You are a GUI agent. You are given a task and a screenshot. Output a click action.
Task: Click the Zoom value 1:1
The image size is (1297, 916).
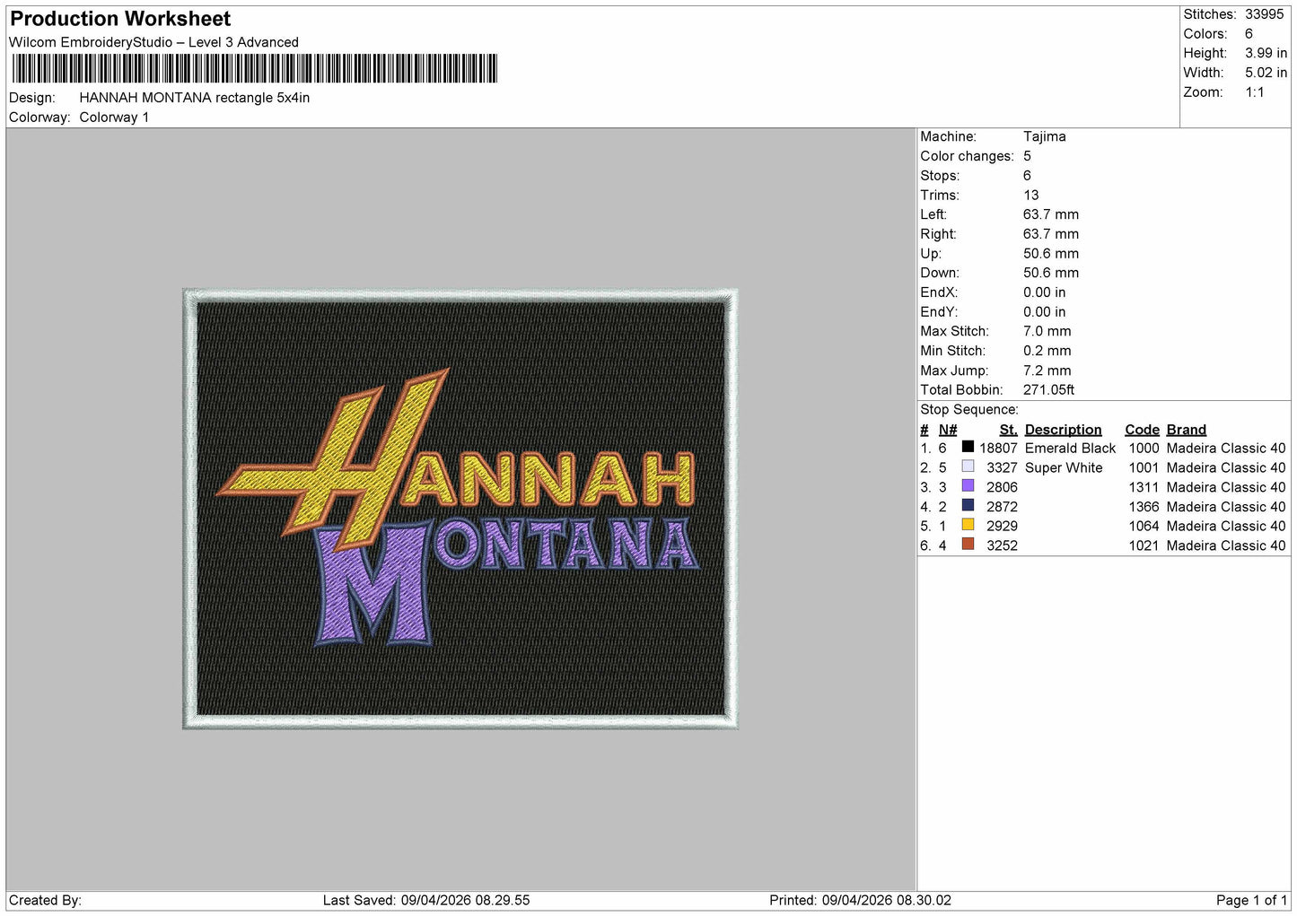1254,92
